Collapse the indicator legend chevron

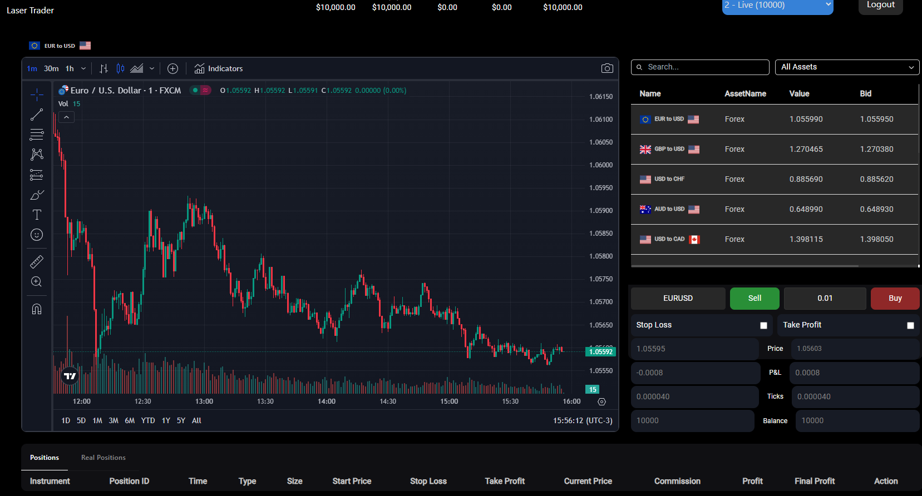[x=66, y=117]
